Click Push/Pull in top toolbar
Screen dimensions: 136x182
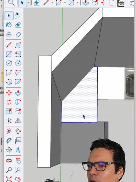click(86, 3)
